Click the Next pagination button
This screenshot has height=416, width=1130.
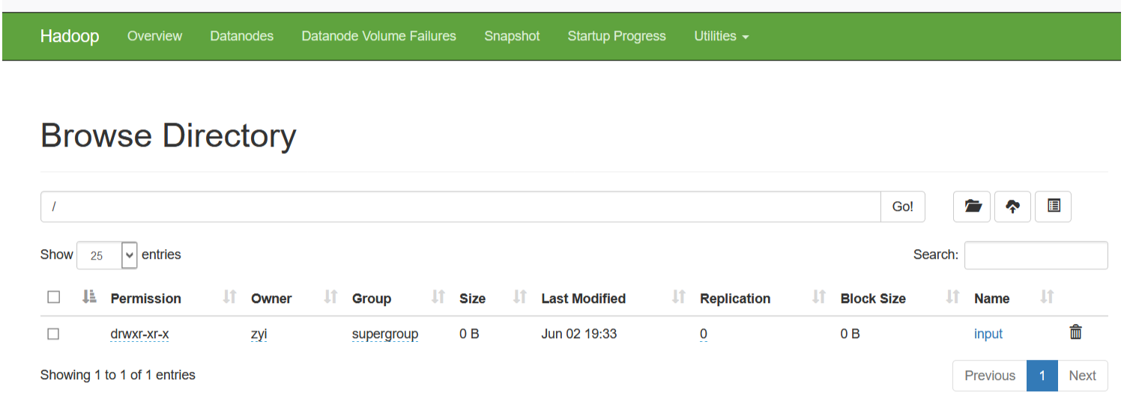[x=1082, y=376]
